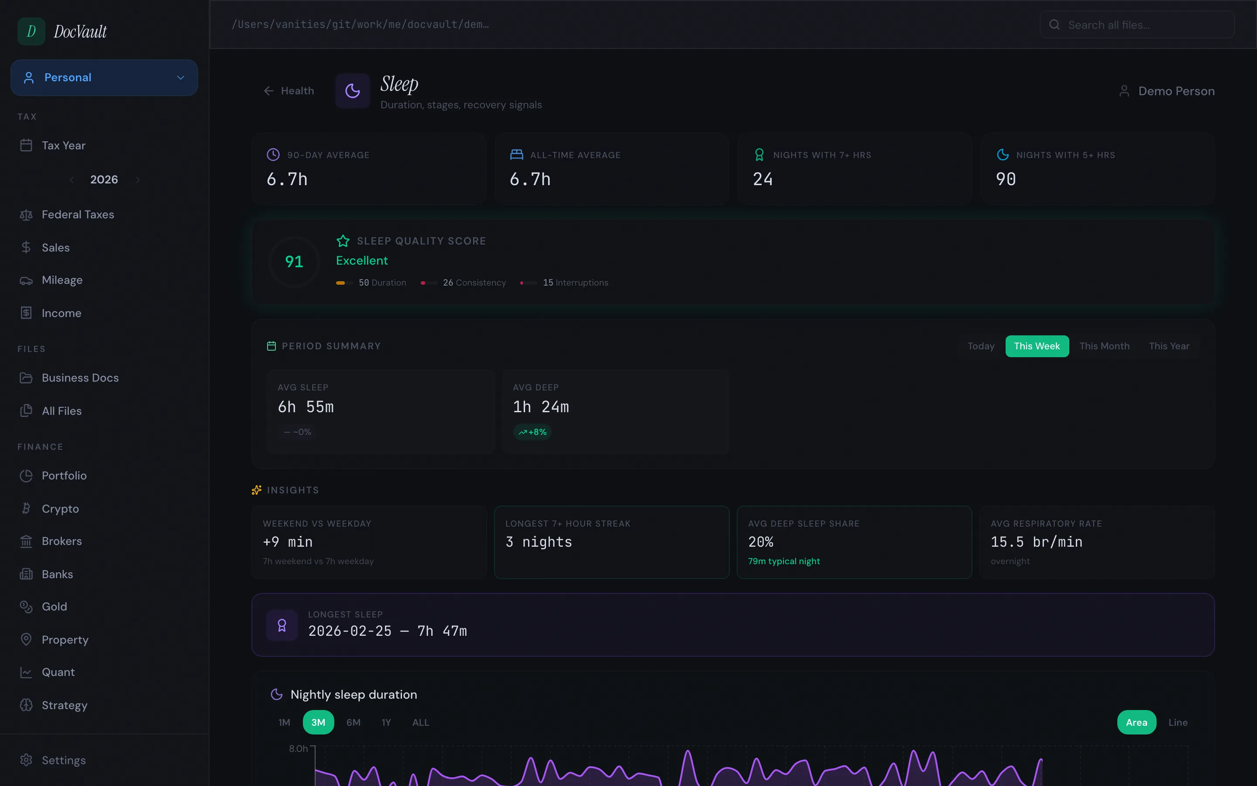
Task: Click the Sleep moon icon in header
Action: point(353,91)
